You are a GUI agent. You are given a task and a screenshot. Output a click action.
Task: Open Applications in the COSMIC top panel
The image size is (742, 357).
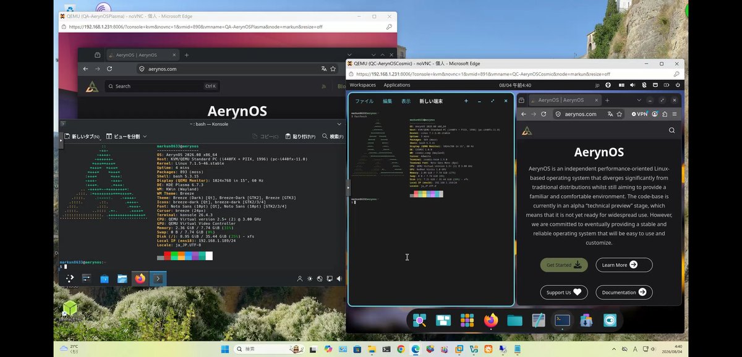click(397, 85)
